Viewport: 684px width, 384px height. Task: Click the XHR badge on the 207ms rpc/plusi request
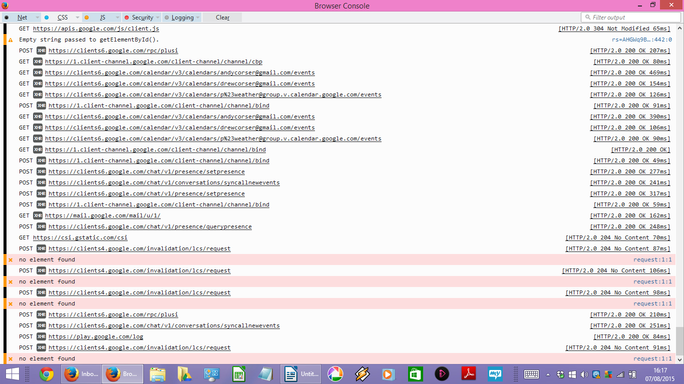[x=42, y=50]
